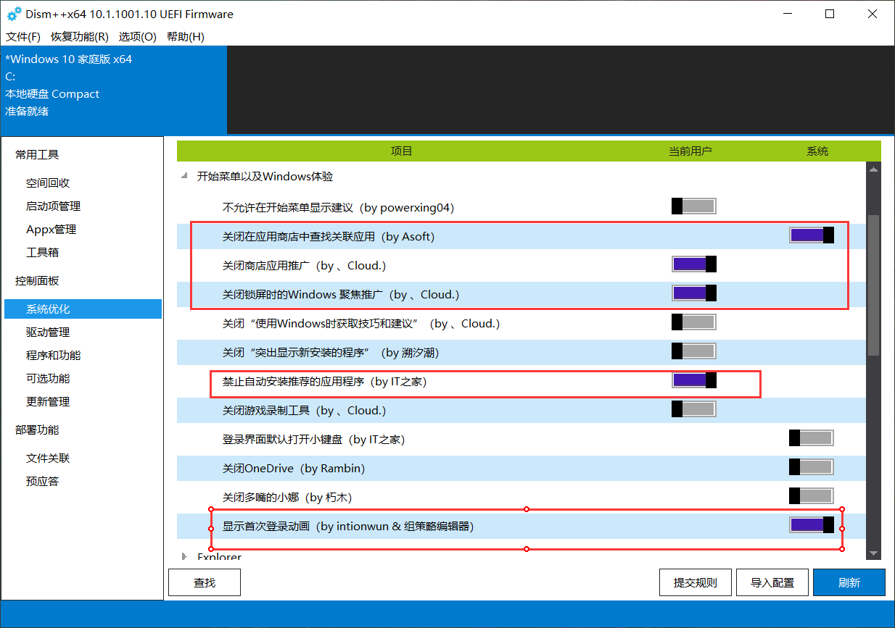Toggle 关闭OneDrive switch
The width and height of the screenshot is (895, 628).
(812, 467)
